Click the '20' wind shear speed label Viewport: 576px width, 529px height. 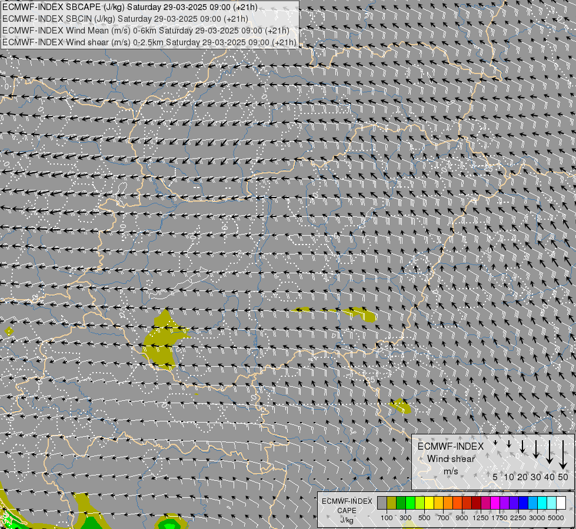pyautogui.click(x=522, y=477)
